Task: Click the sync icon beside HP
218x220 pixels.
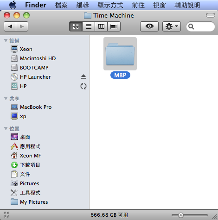Action: pyautogui.click(x=83, y=86)
